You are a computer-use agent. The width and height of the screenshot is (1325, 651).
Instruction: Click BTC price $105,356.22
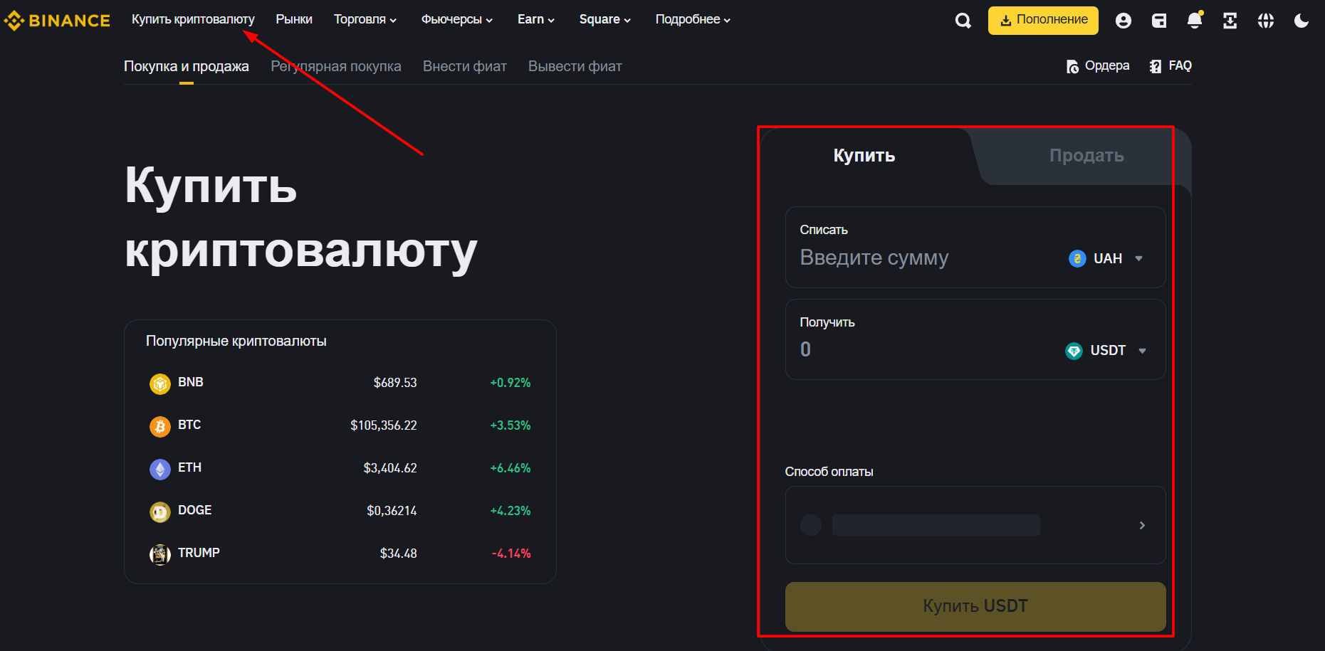click(384, 425)
